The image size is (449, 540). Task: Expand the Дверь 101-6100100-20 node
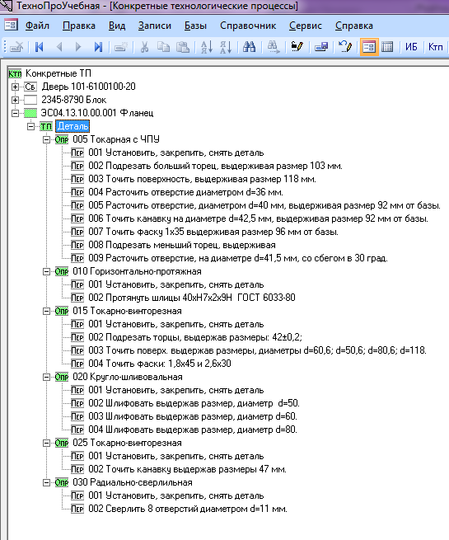(15, 87)
